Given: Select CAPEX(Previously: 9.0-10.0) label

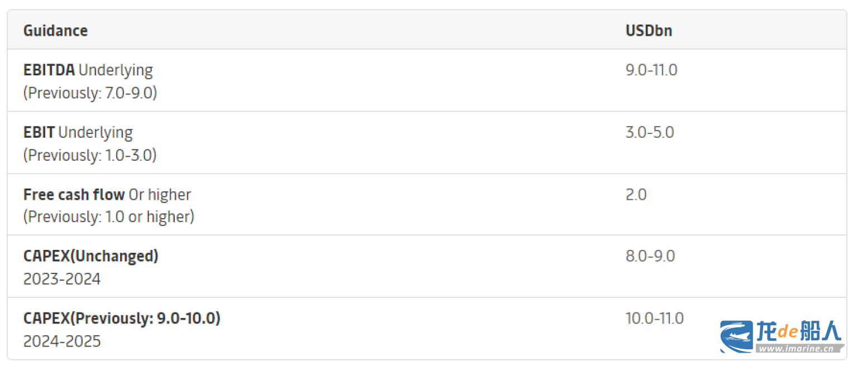Looking at the screenshot, I should [x=122, y=318].
